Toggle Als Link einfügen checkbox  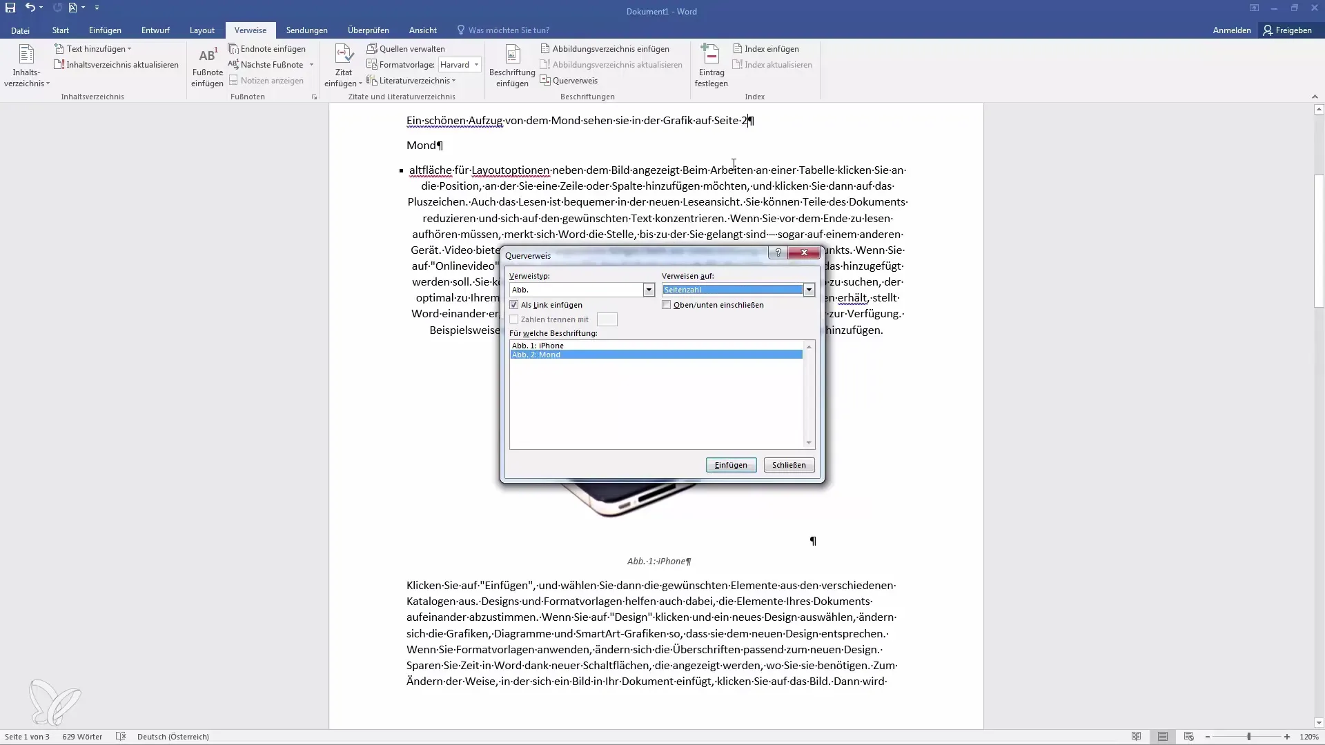pyautogui.click(x=514, y=305)
